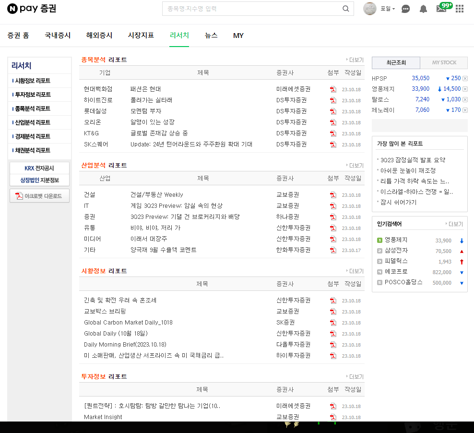
Task: Open 산업분석 리포트 in sidebar
Action: pyautogui.click(x=33, y=122)
